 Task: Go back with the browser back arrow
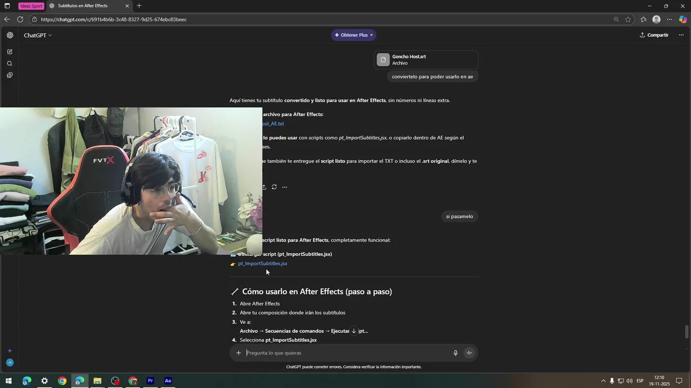(x=7, y=19)
